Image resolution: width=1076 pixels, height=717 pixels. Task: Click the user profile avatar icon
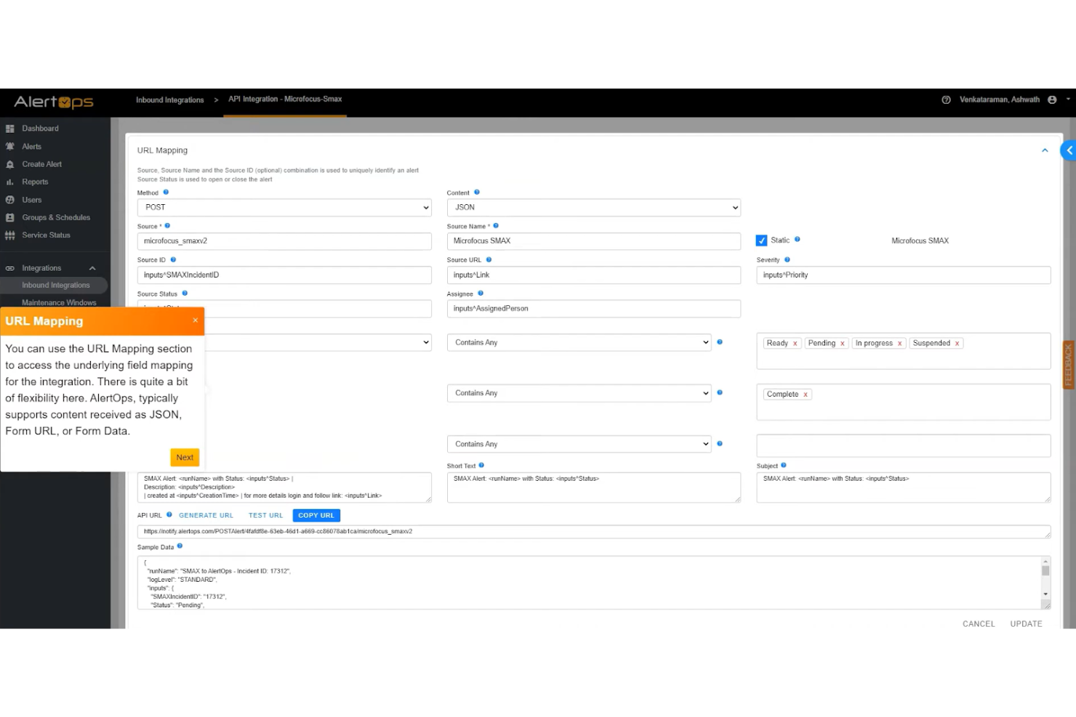click(x=1052, y=100)
